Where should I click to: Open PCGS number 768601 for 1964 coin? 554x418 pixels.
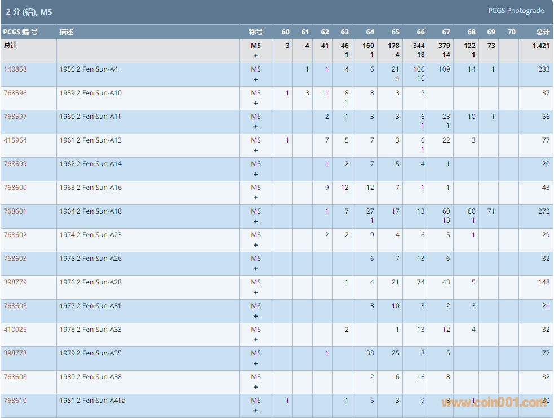[x=15, y=211]
